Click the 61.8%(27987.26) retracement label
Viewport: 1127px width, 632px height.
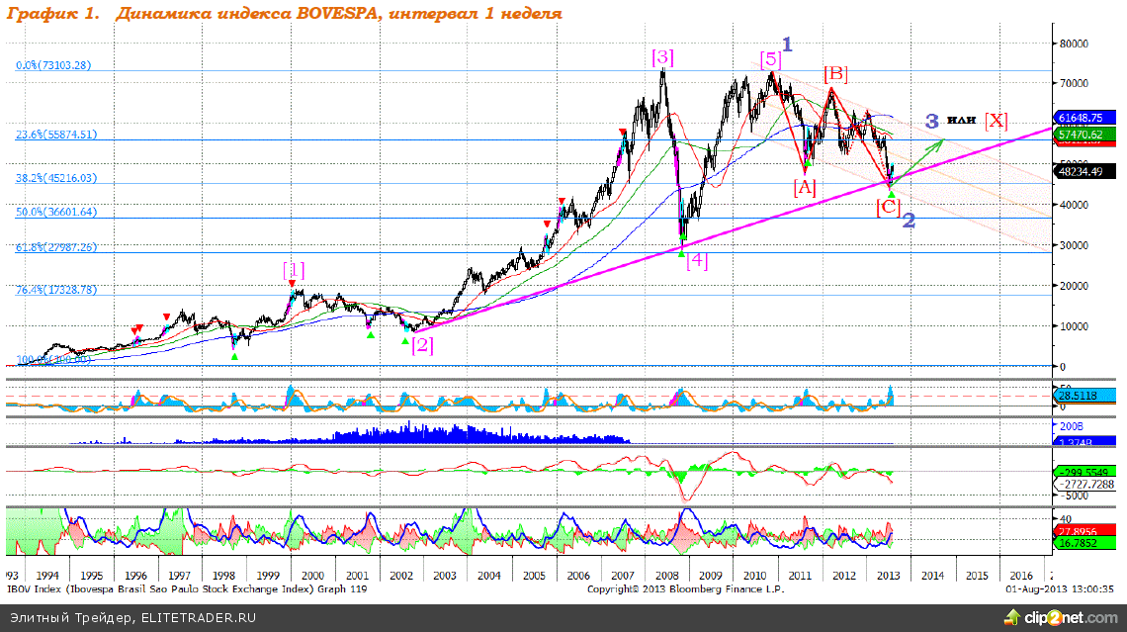pyautogui.click(x=55, y=247)
